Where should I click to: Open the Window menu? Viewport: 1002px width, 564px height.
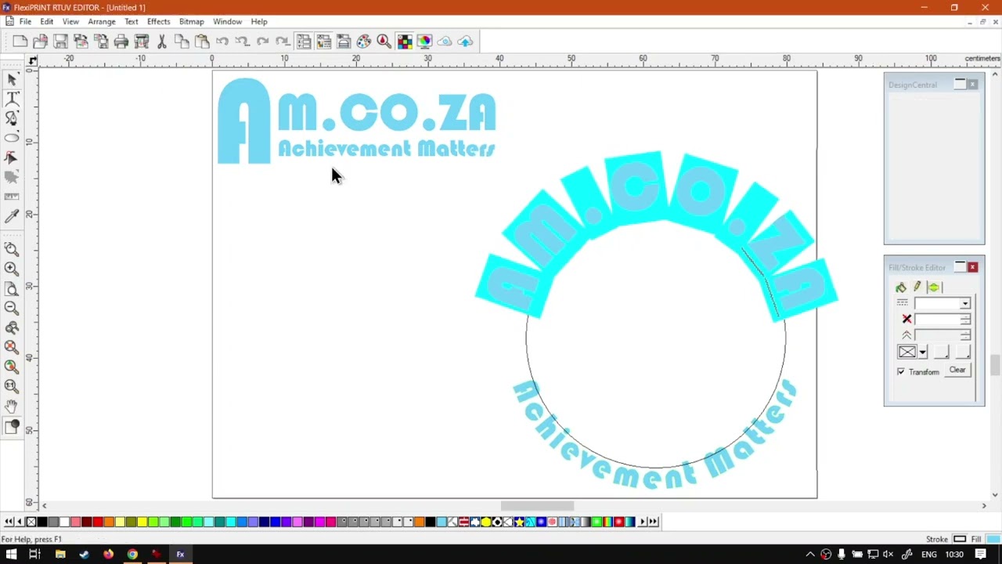coord(227,21)
